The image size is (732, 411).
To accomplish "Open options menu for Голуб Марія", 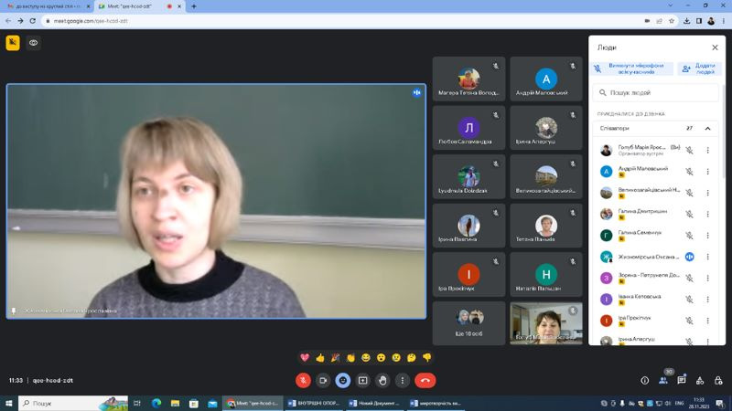I will (x=707, y=150).
